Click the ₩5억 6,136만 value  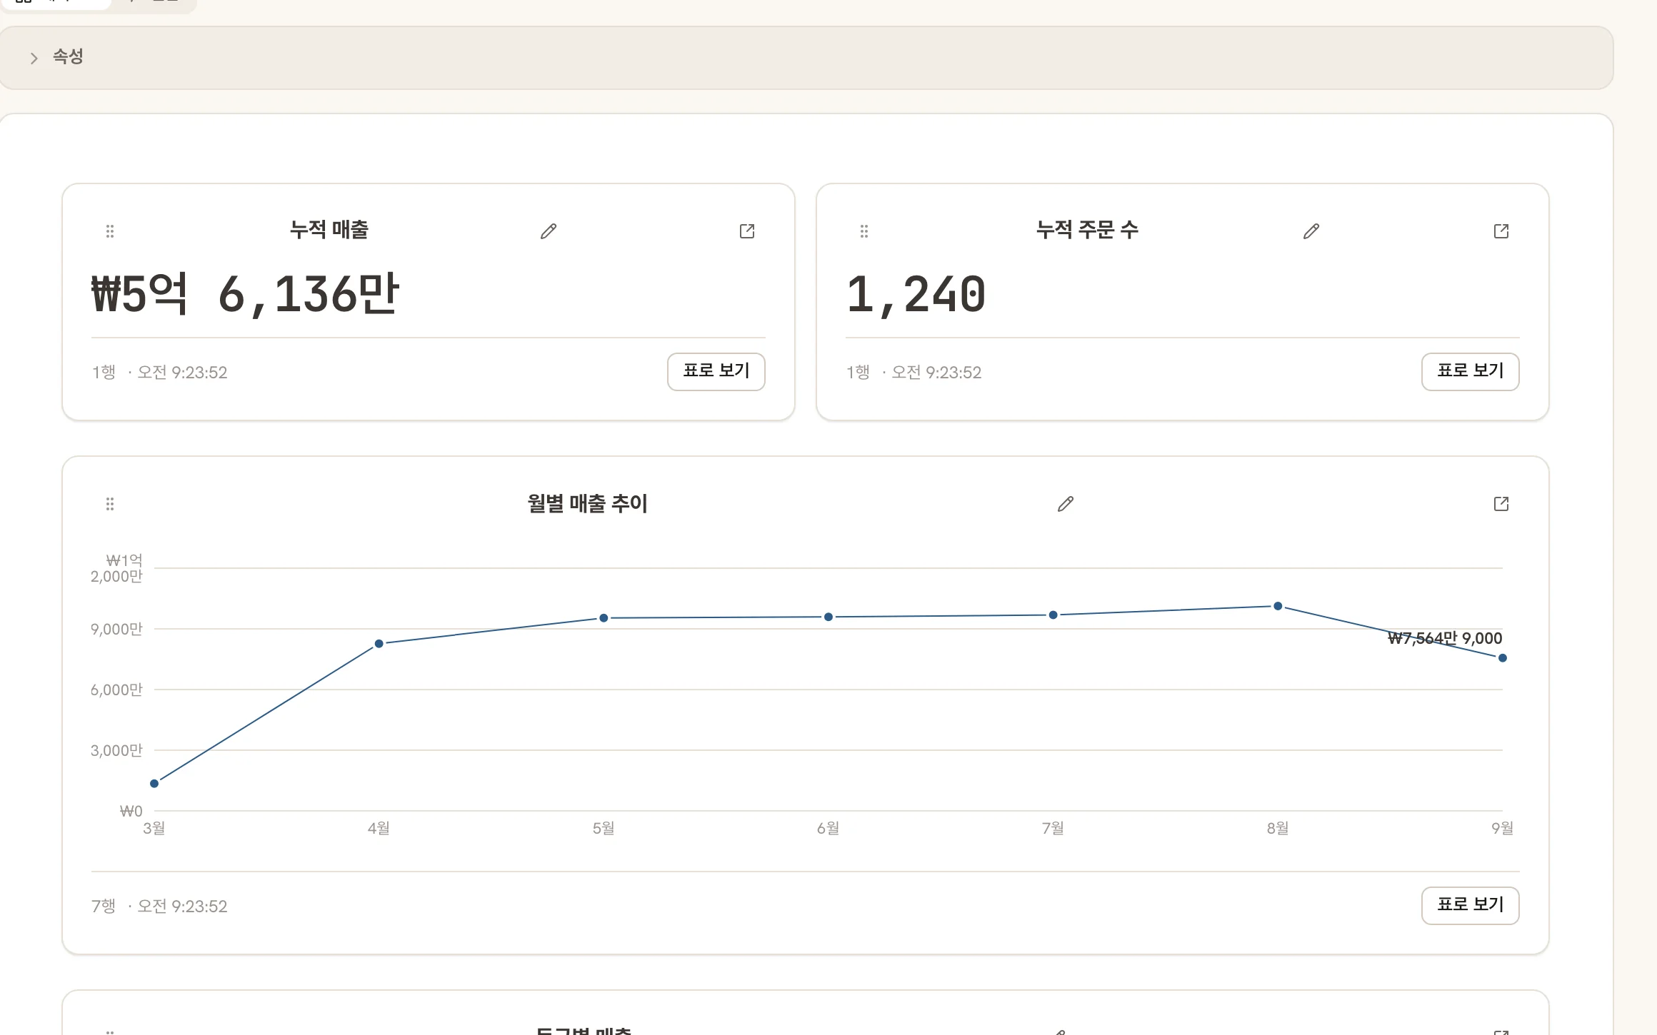(245, 294)
